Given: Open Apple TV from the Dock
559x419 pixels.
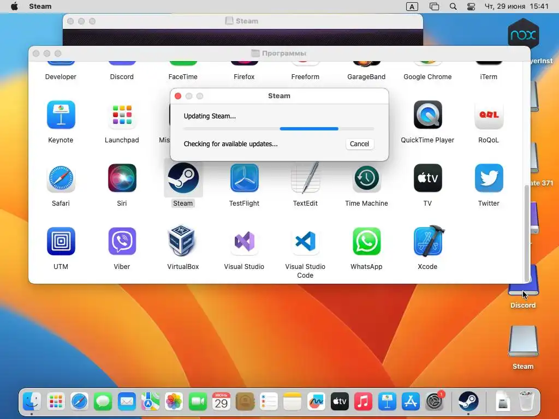Looking at the screenshot, I should [x=340, y=402].
